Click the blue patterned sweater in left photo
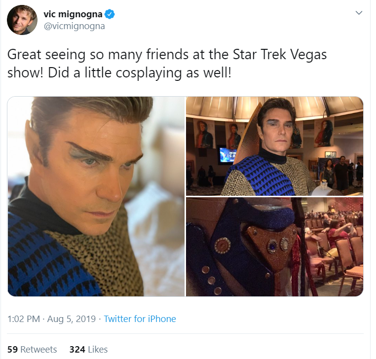This screenshot has width=376, height=359. click(45, 259)
